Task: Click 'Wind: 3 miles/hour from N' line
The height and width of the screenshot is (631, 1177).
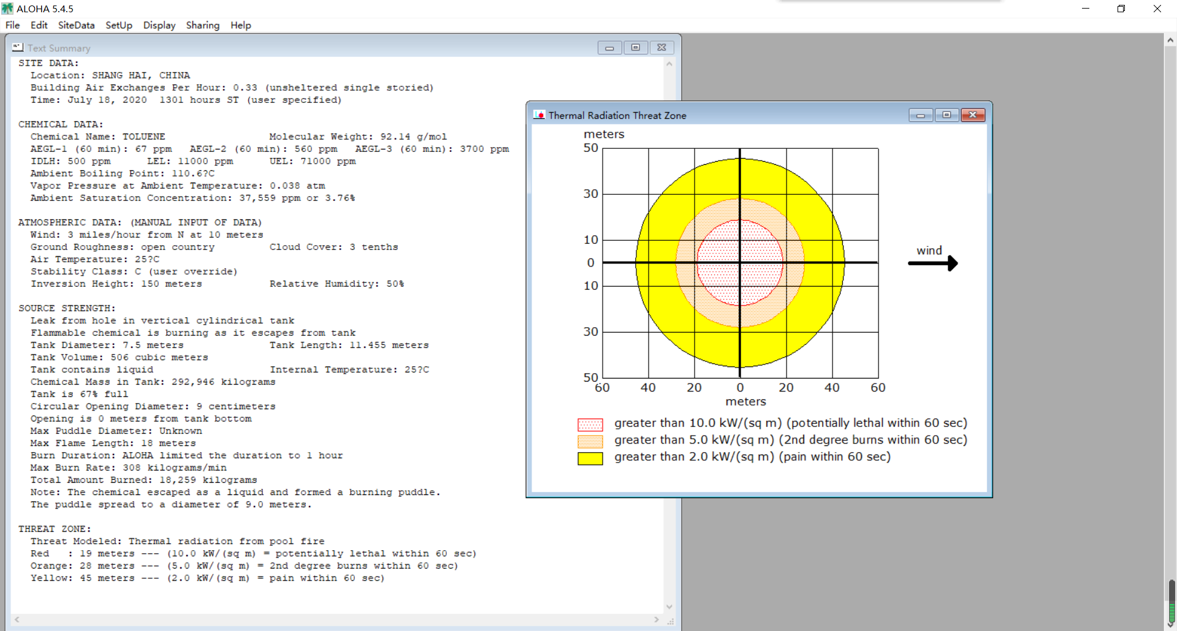Action: click(147, 235)
